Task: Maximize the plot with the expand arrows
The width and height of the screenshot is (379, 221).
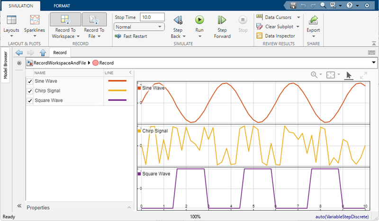Action: click(x=363, y=75)
